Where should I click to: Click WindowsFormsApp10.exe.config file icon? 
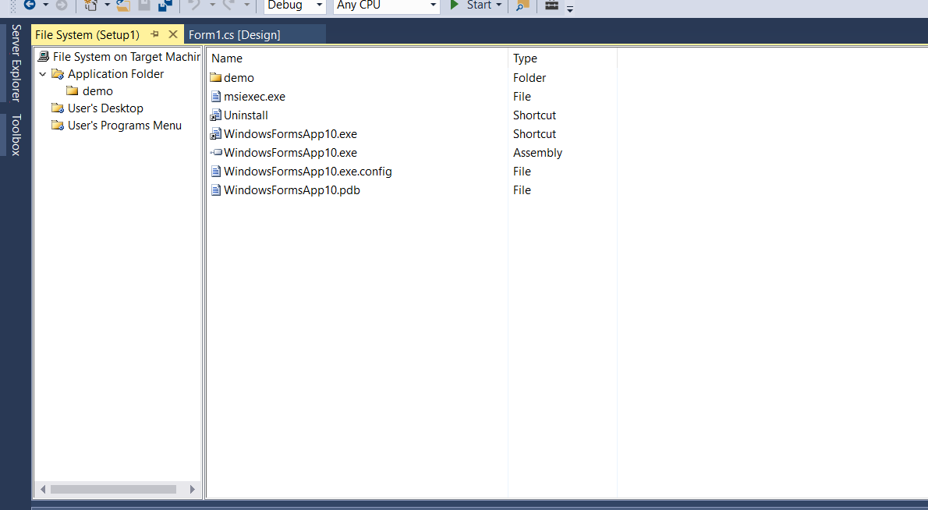(216, 172)
